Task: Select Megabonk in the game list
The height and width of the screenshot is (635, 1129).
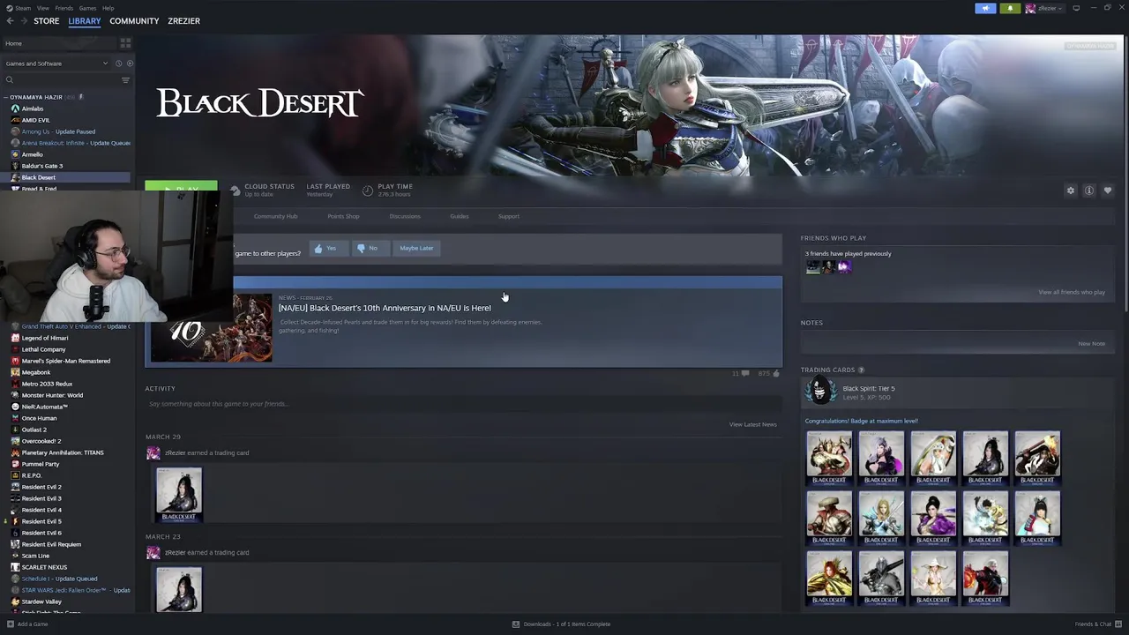Action: coord(36,372)
